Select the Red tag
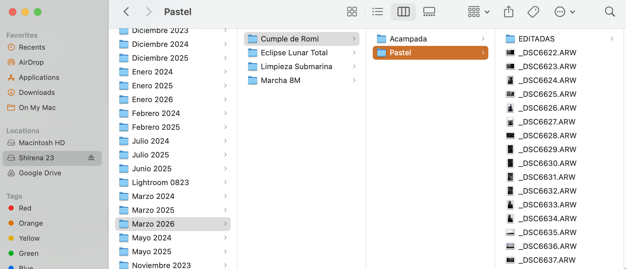This screenshot has height=269, width=626. coord(52,208)
